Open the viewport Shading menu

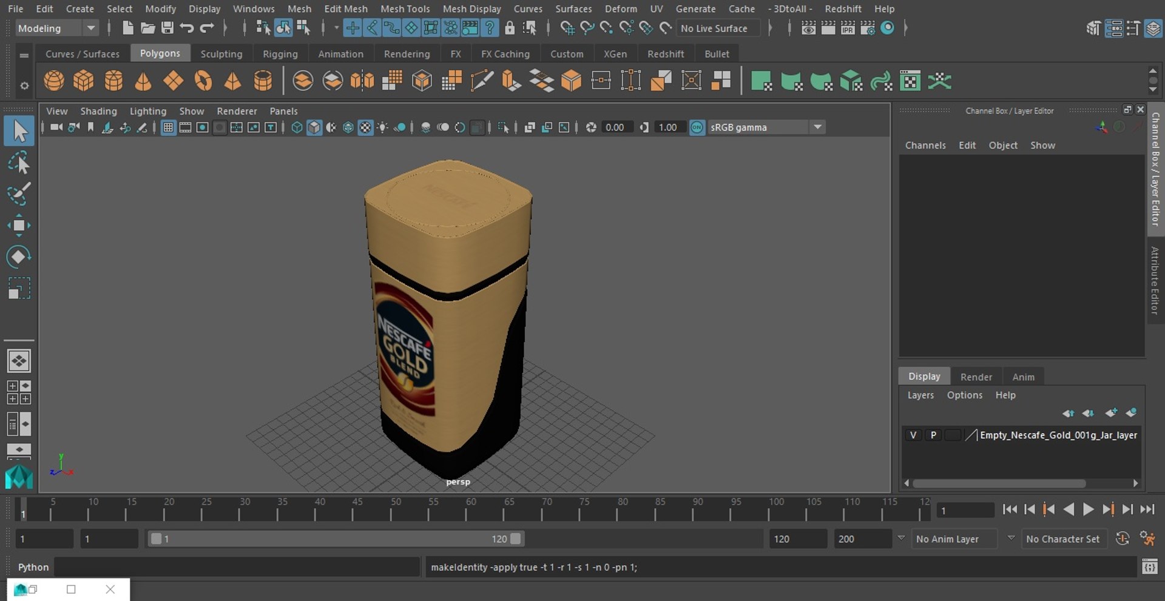coord(98,111)
